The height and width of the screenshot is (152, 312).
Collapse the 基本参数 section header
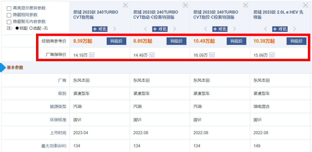click(15, 67)
